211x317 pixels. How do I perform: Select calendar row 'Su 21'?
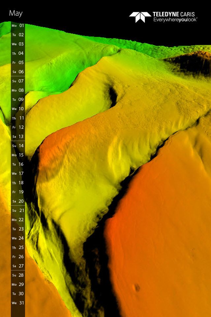(x=18, y=210)
